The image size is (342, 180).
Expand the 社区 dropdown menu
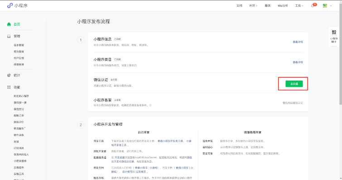coord(253,6)
